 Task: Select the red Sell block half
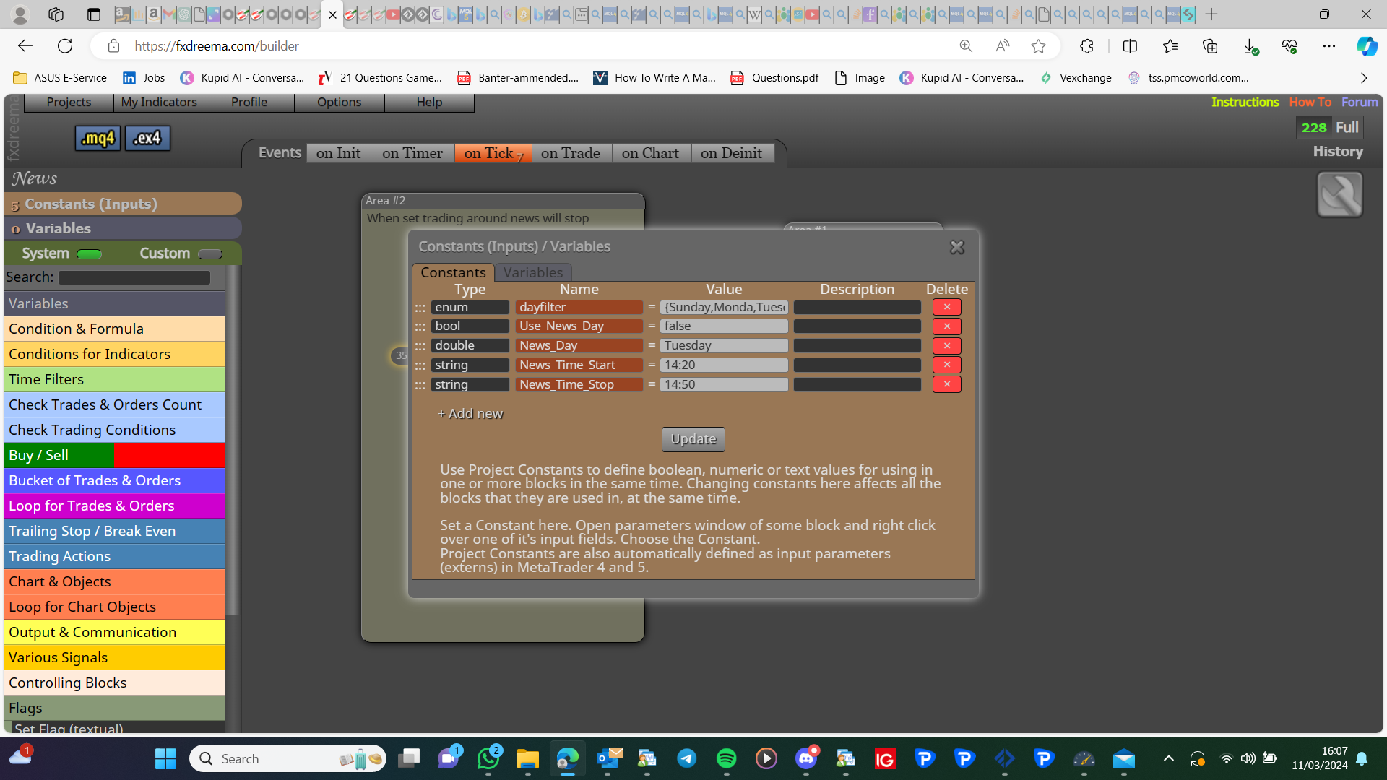coord(169,455)
